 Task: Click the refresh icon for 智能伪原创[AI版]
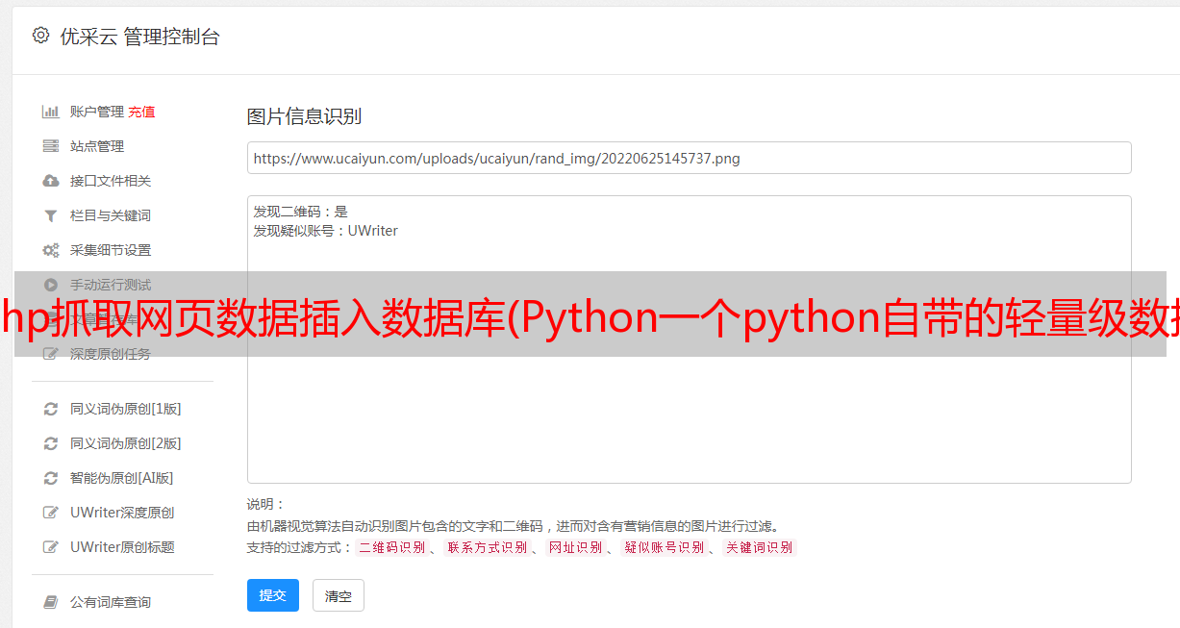click(51, 478)
